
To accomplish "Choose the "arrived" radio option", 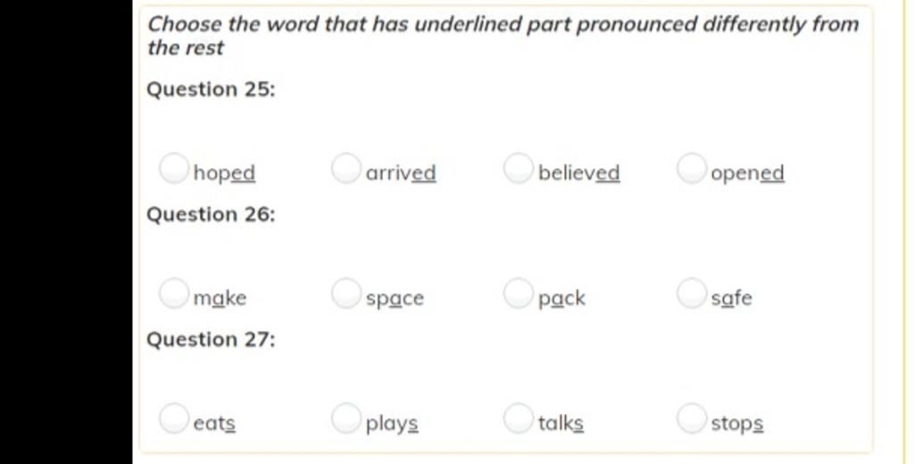I will [346, 169].
